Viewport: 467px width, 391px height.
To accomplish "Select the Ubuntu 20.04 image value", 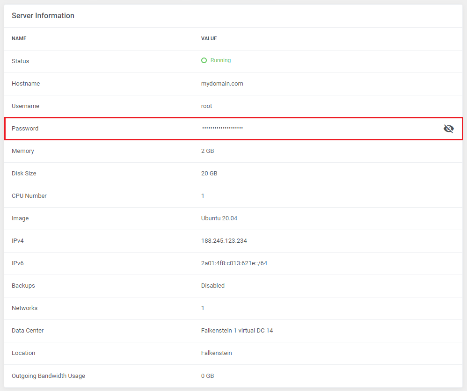I will [x=219, y=218].
